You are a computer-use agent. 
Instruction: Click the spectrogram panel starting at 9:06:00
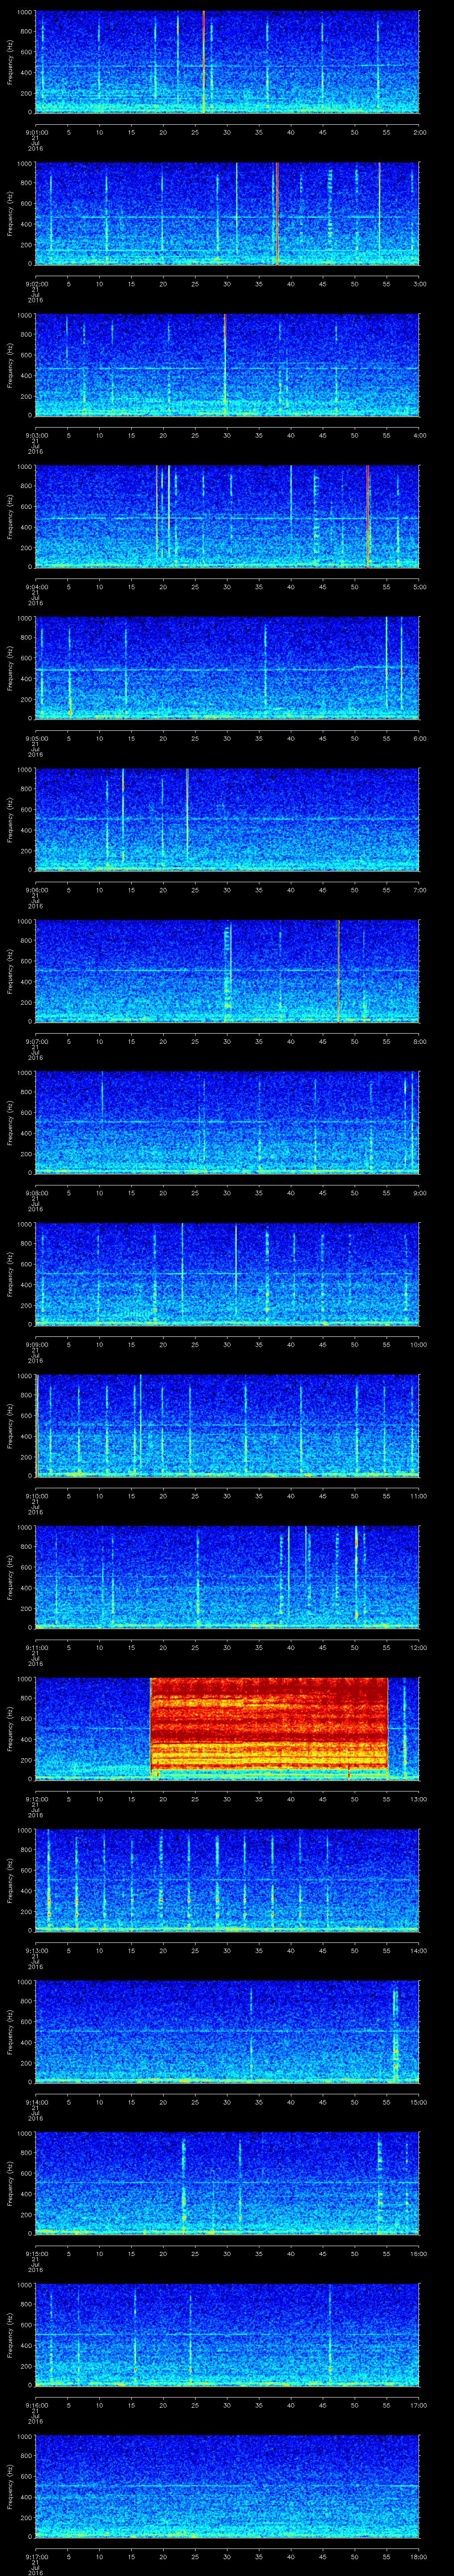tap(227, 819)
